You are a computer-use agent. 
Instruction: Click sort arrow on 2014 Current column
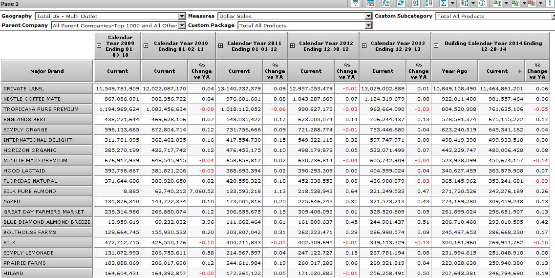pyautogui.click(x=519, y=71)
